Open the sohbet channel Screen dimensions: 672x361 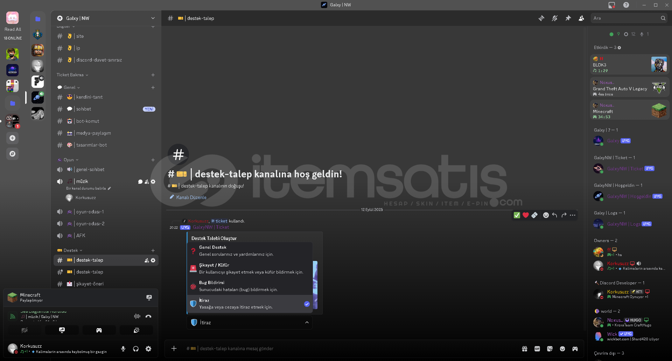tap(106, 109)
